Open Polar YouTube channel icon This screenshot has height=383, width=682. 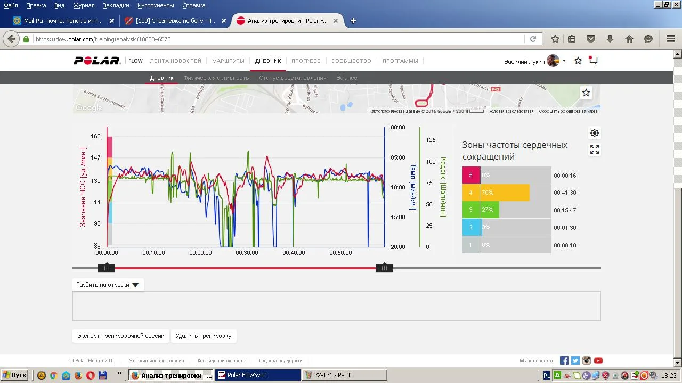click(598, 361)
